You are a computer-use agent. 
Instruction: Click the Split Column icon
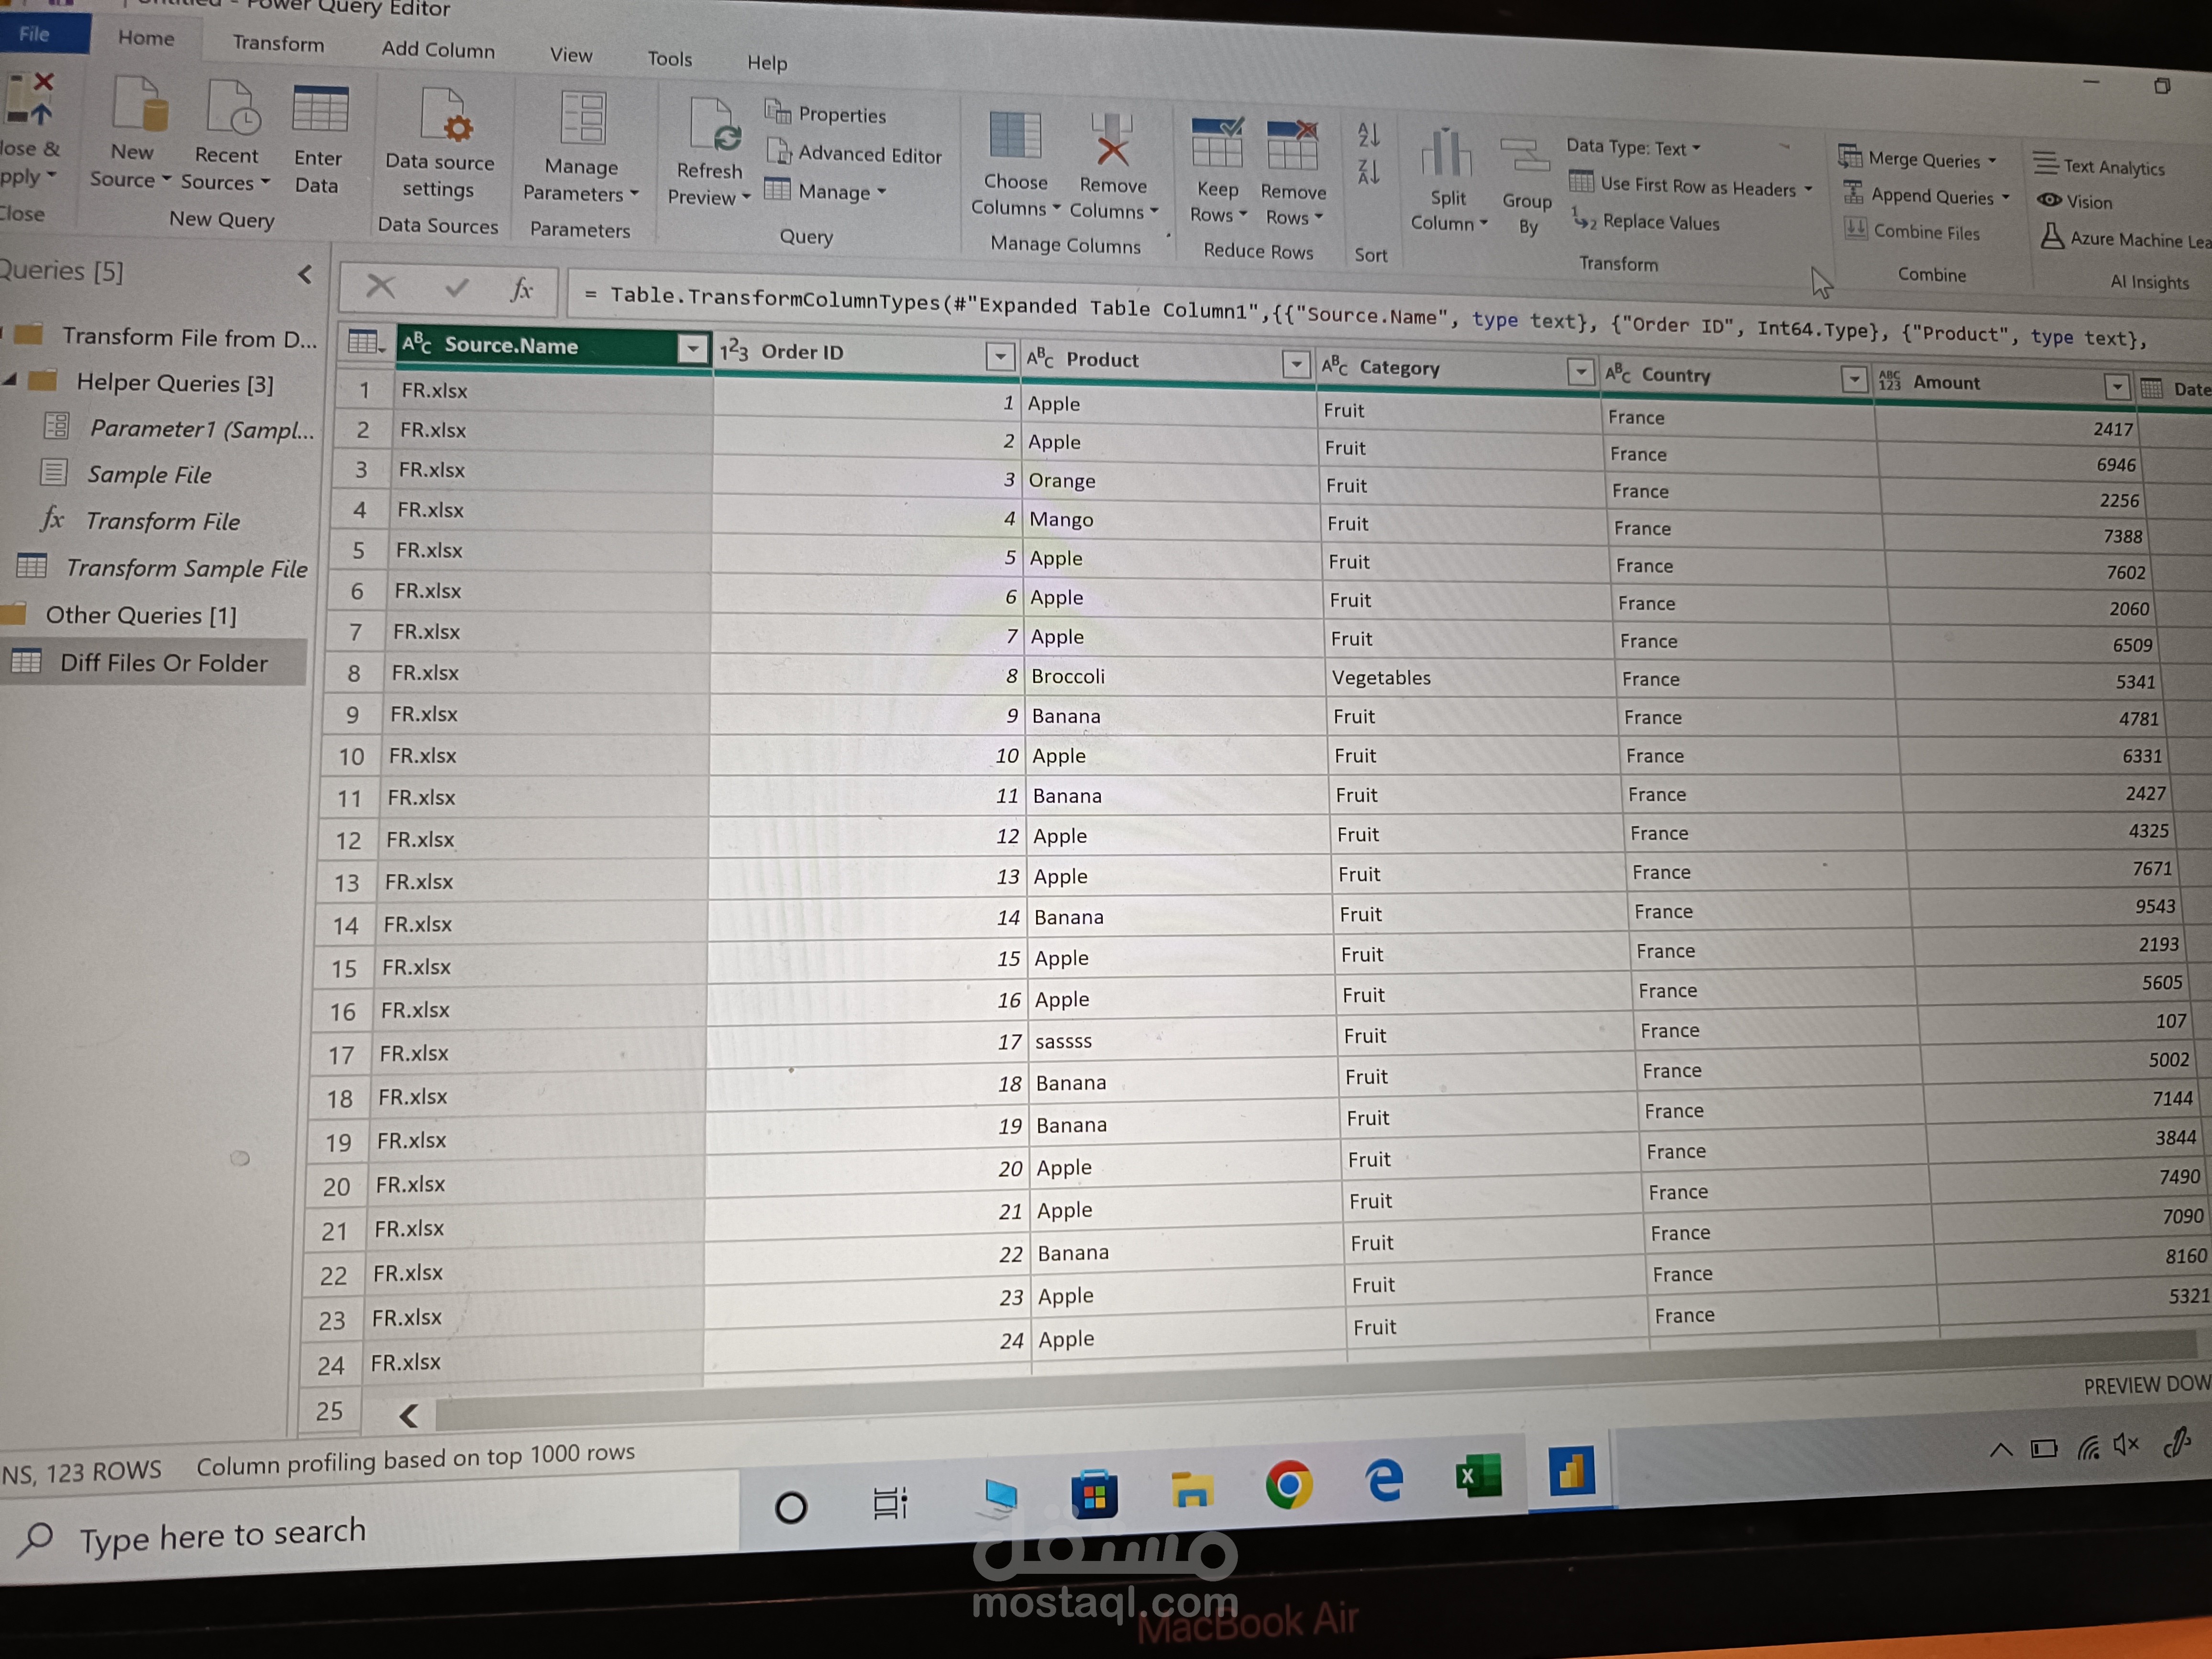[x=1446, y=154]
